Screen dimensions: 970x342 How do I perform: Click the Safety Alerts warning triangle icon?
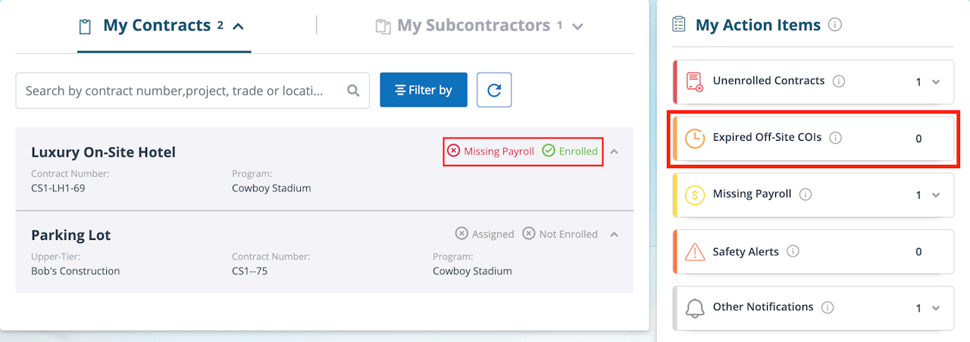(694, 252)
